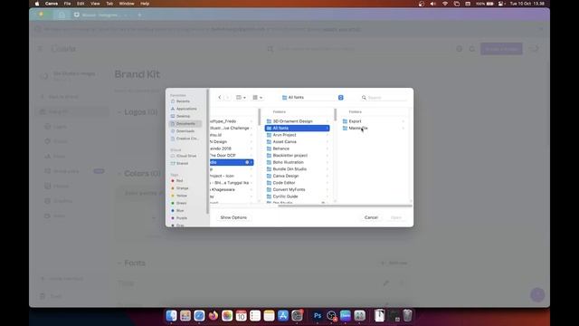Select Recents in dialog sidebar

(x=183, y=101)
